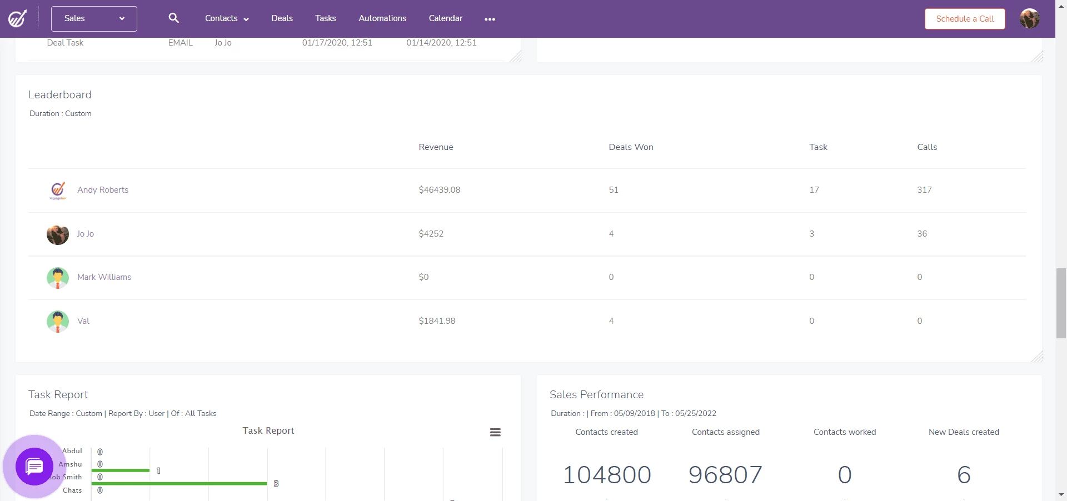1067x501 pixels.
Task: Click the EMAIL type of Deal Task
Action: tap(181, 43)
